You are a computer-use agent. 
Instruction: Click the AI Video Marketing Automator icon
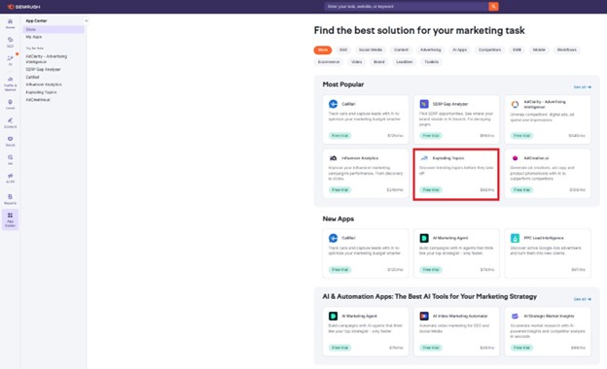(x=424, y=316)
